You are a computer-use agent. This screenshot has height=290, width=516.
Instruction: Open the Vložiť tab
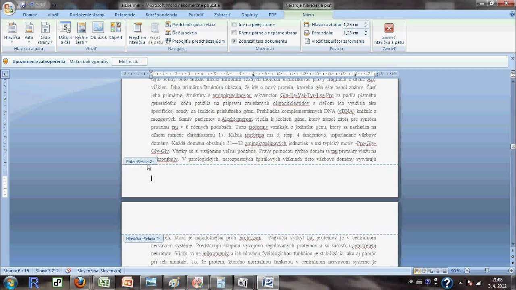[x=53, y=14]
